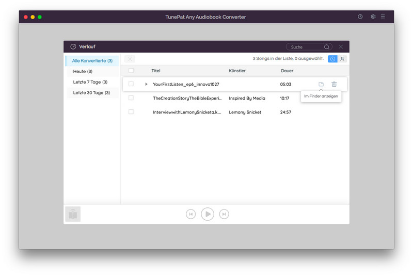Close the Verlauf panel

(341, 46)
